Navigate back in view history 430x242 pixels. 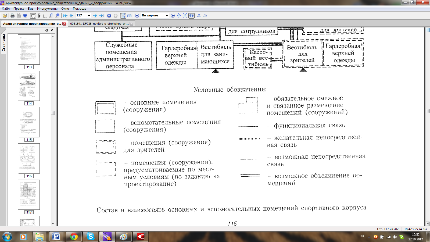pos(109,16)
